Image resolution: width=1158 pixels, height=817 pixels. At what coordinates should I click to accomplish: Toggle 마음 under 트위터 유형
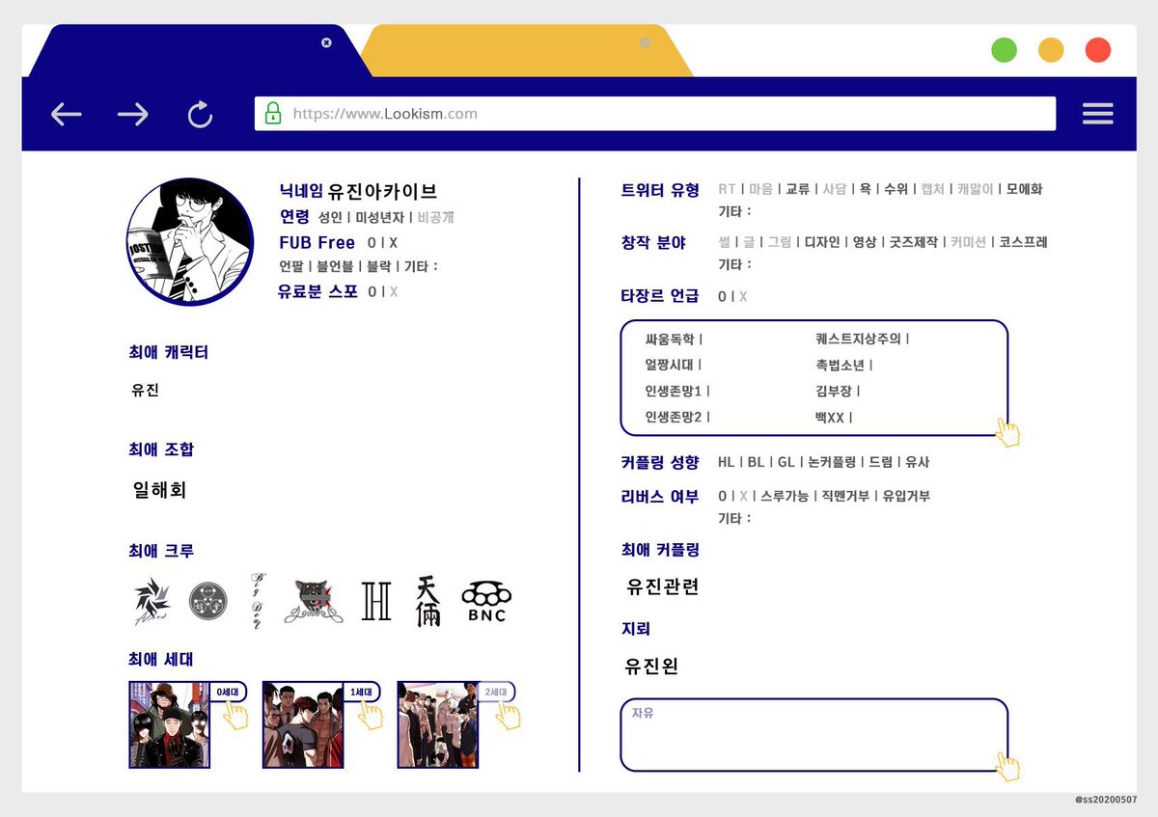(x=761, y=189)
